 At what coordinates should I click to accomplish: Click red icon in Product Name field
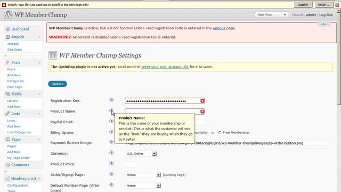tap(202, 111)
